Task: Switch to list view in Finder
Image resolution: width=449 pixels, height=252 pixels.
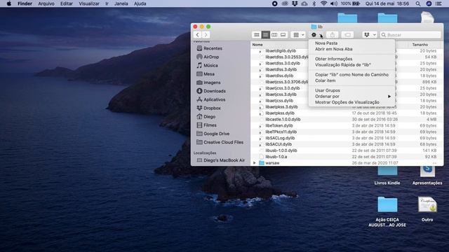Action: click(x=265, y=35)
